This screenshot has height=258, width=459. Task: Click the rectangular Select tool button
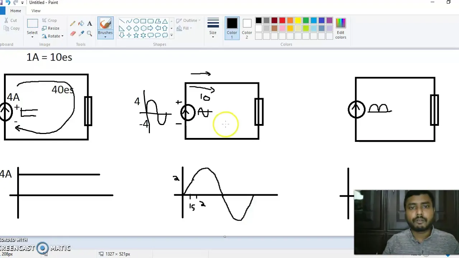[x=32, y=24]
